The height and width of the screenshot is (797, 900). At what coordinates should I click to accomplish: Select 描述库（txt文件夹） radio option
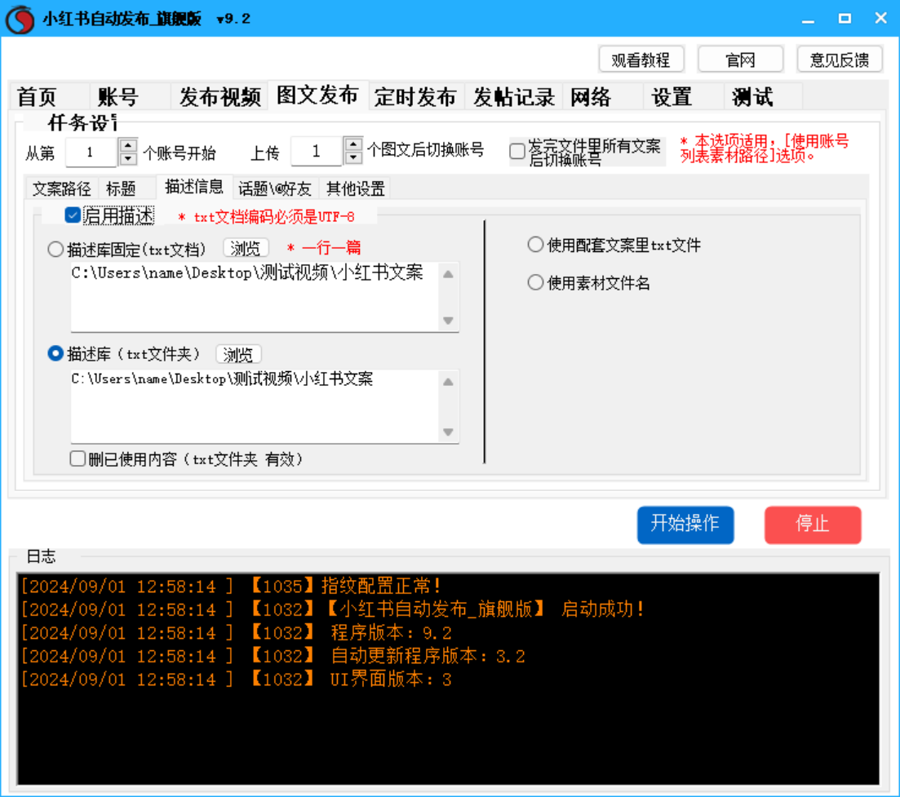(55, 353)
